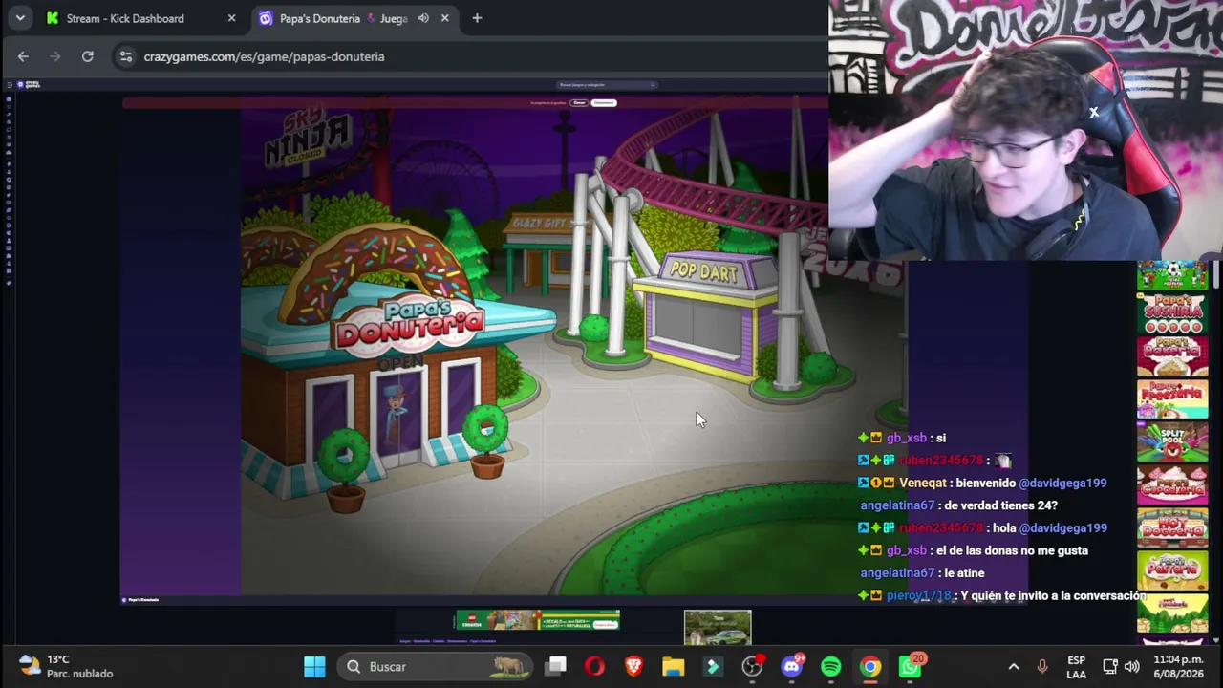Launch Opera from the taskbar

click(594, 666)
